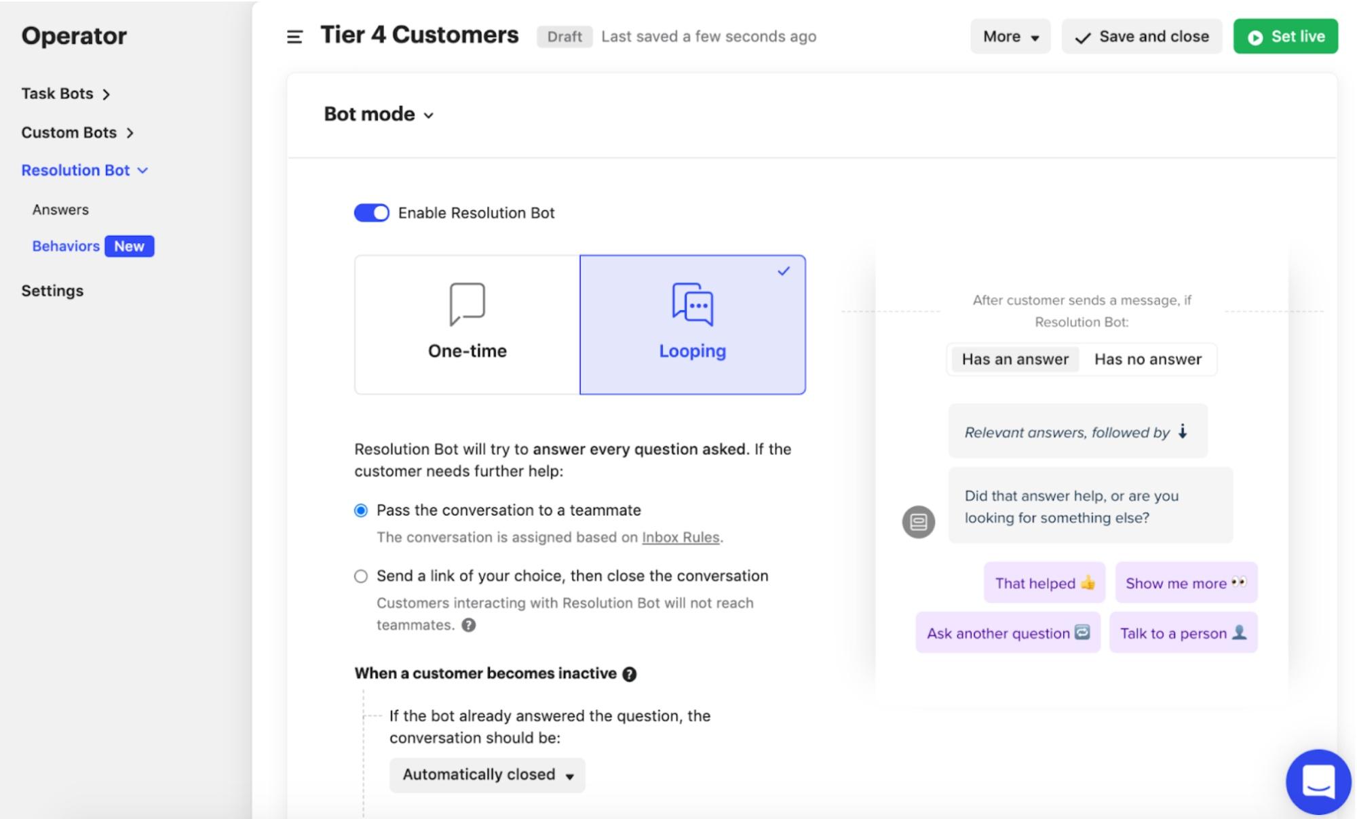Image resolution: width=1357 pixels, height=819 pixels.
Task: Click 'Did that answer help' message bubble
Action: pyautogui.click(x=1090, y=506)
